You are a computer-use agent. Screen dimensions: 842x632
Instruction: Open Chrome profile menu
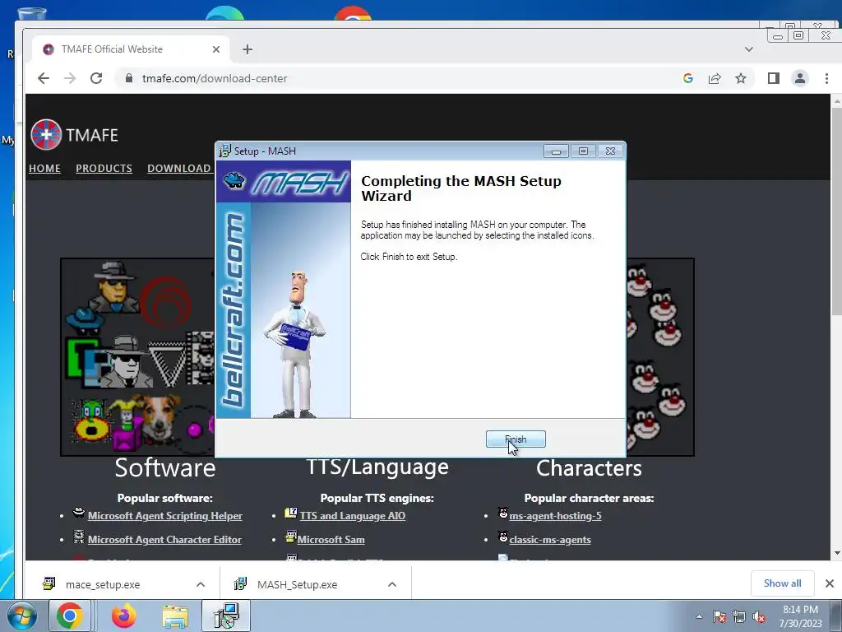[799, 78]
